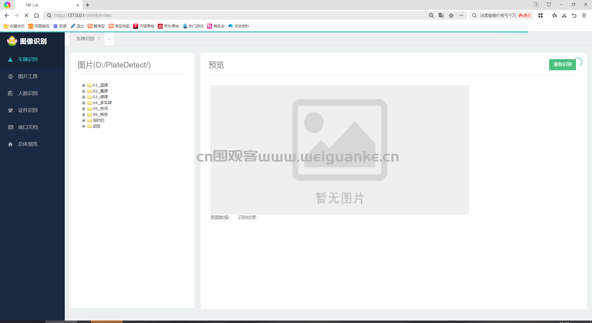The height and width of the screenshot is (323, 592).
Task: Open the 京东商城 bookmark link
Action: tap(168, 26)
